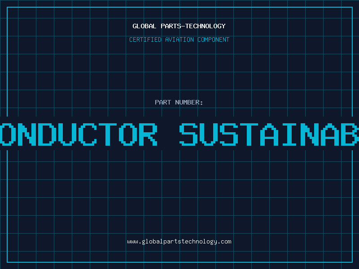Click the word CERTIFIED in the subtitle
Image resolution: width=359 pixels, height=269 pixels.
coord(145,39)
